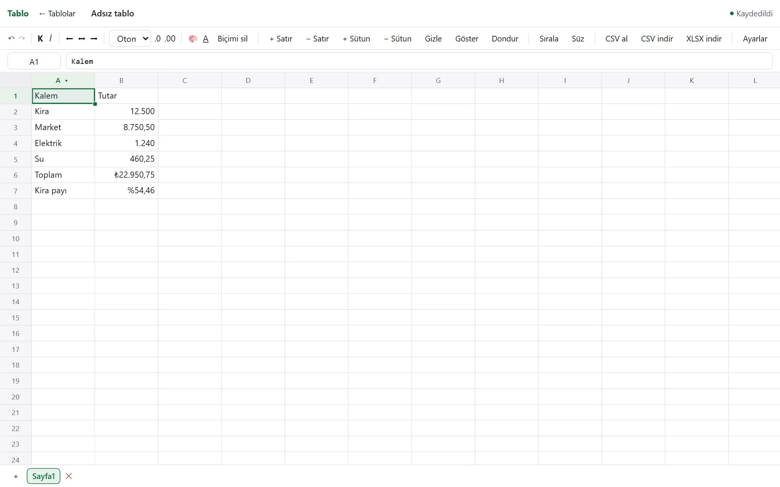Open Ayarlar settings
780x487 pixels.
(x=755, y=38)
